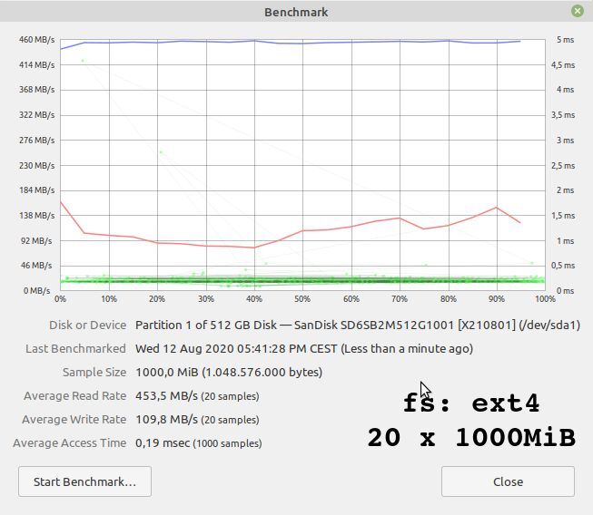This screenshot has width=593, height=515.
Task: Click the 5 ms right-axis label
Action: pyautogui.click(x=565, y=40)
